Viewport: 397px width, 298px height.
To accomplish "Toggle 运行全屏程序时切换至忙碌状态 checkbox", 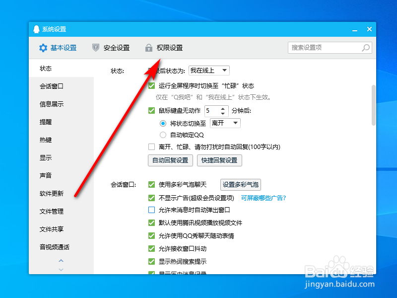I will pyautogui.click(x=152, y=85).
